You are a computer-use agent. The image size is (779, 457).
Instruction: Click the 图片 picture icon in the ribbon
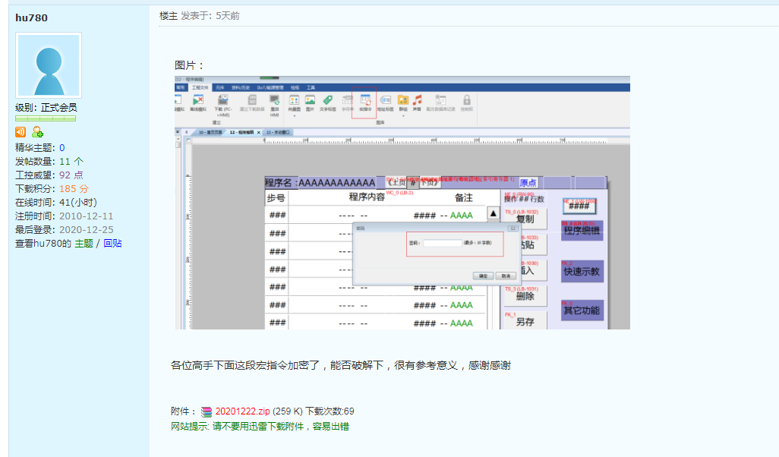tap(310, 101)
